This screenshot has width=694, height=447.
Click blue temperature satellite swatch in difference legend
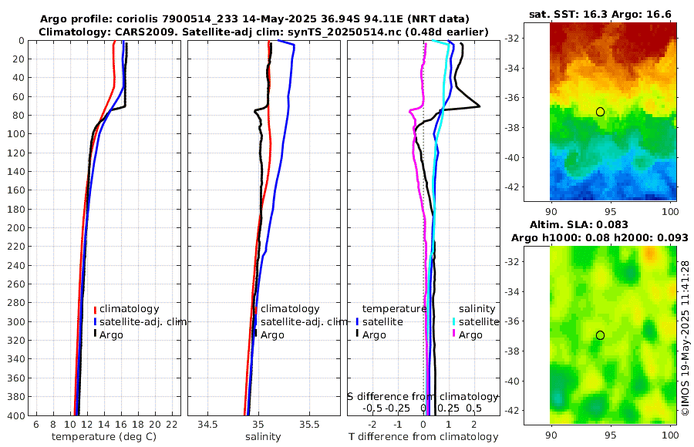point(357,321)
